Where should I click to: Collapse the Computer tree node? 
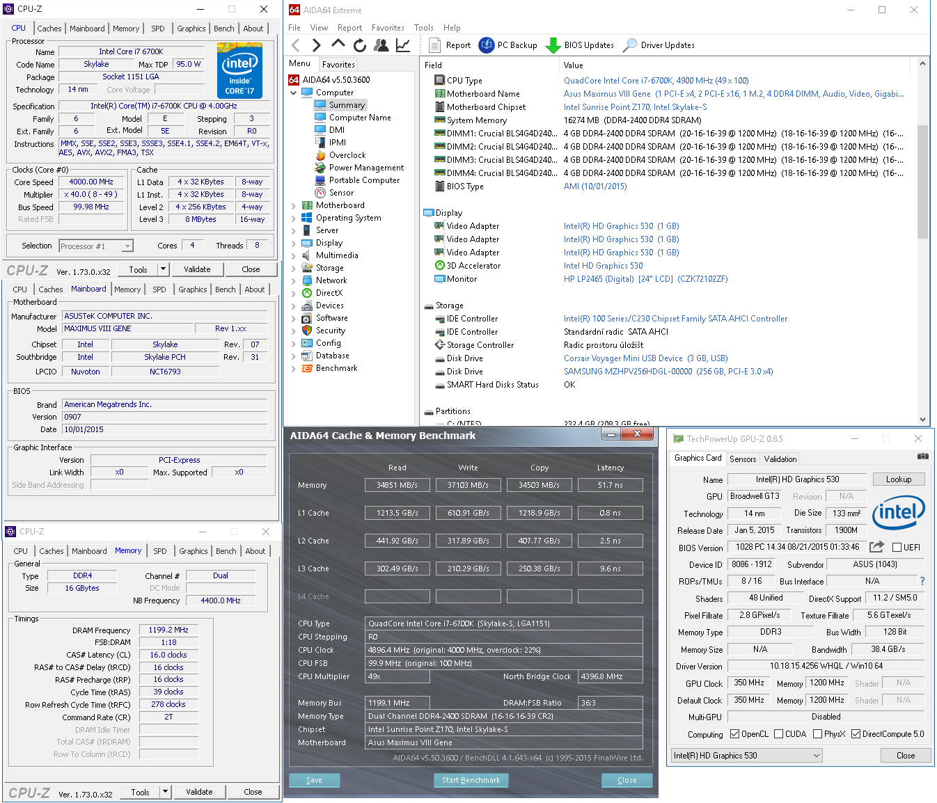pos(294,93)
